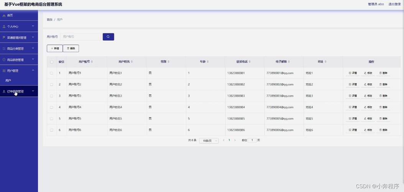Open 详情 for 用户账号2 row
This screenshot has width=404, height=192.
tap(353, 84)
